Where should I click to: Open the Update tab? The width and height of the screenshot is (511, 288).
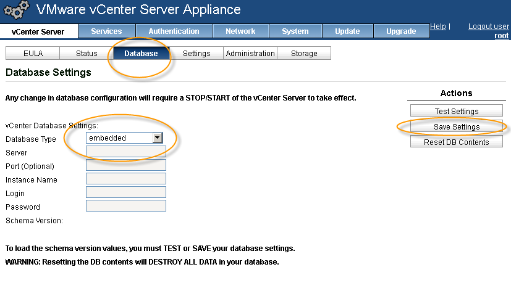347,31
